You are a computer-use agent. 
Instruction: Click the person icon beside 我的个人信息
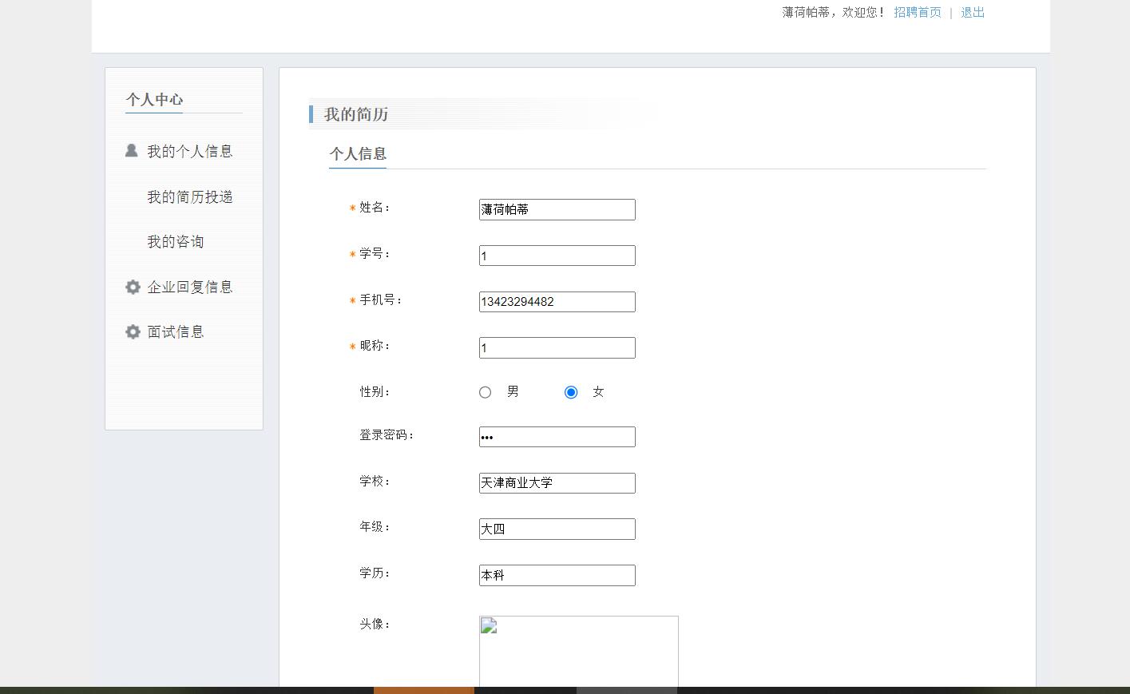point(132,150)
